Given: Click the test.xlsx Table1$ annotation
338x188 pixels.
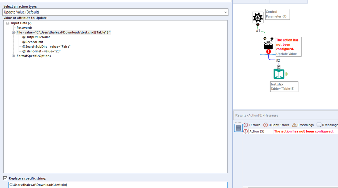Looking at the screenshot, I should coord(284,87).
